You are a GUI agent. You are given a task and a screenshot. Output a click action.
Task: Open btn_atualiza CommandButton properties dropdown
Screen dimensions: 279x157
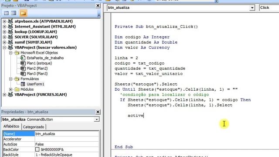tap(97, 119)
